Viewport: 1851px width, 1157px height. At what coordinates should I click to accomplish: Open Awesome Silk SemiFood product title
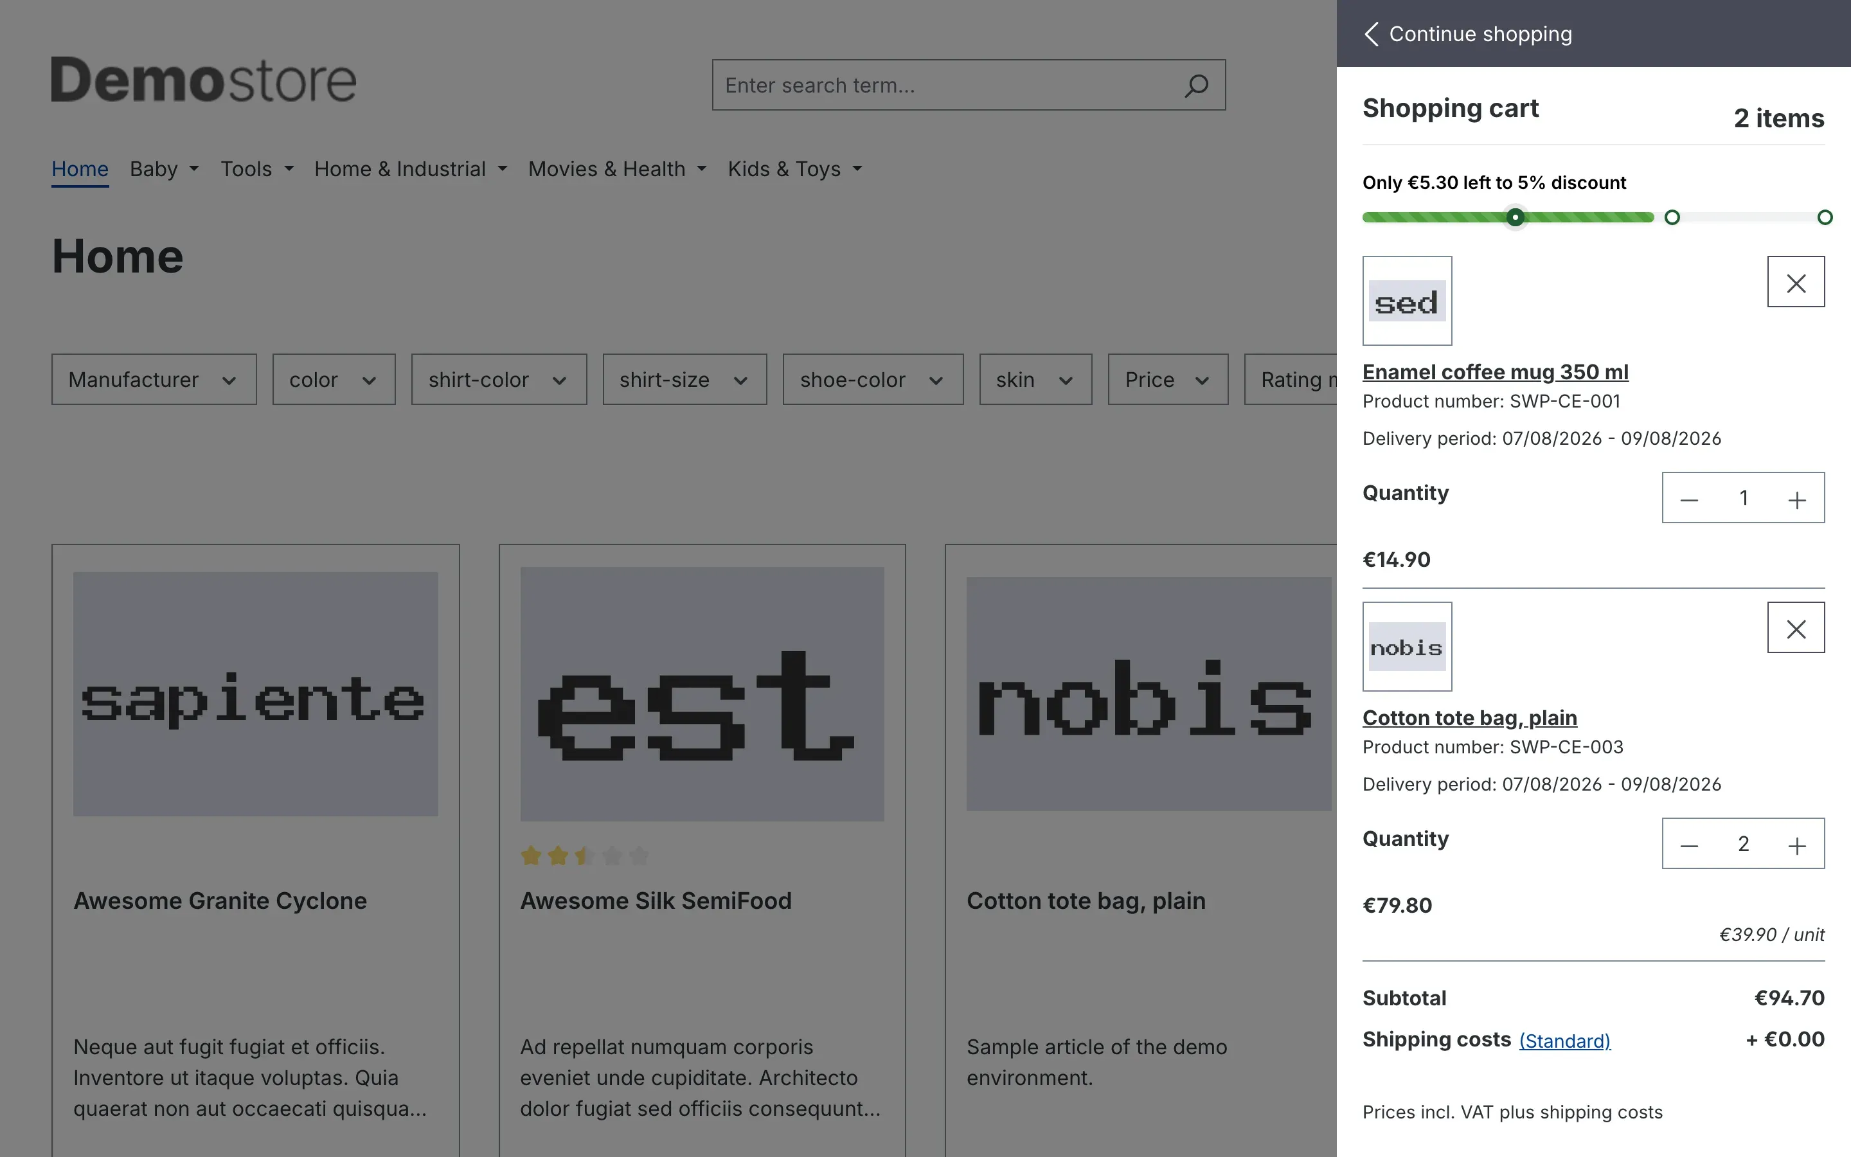pos(656,901)
